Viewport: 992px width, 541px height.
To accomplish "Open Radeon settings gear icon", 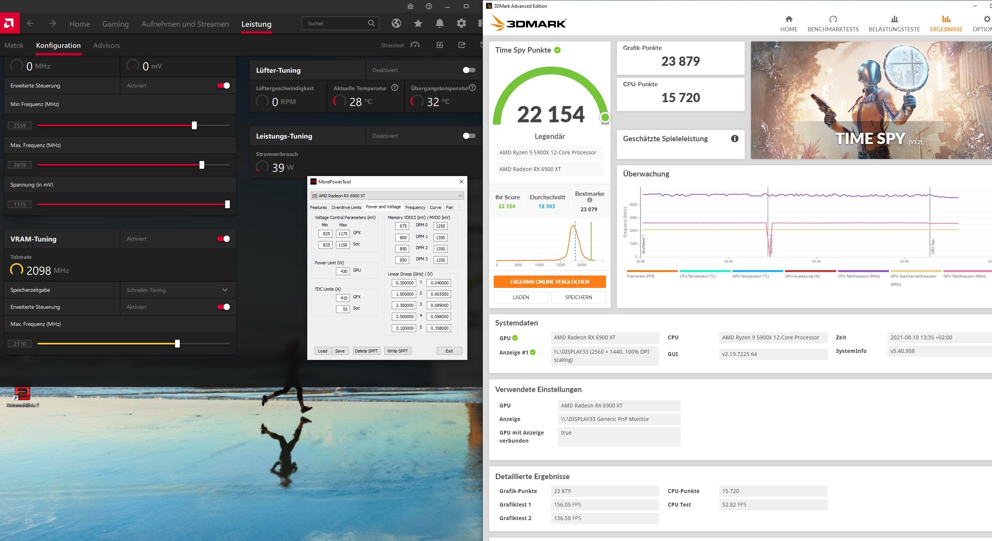I will [461, 23].
